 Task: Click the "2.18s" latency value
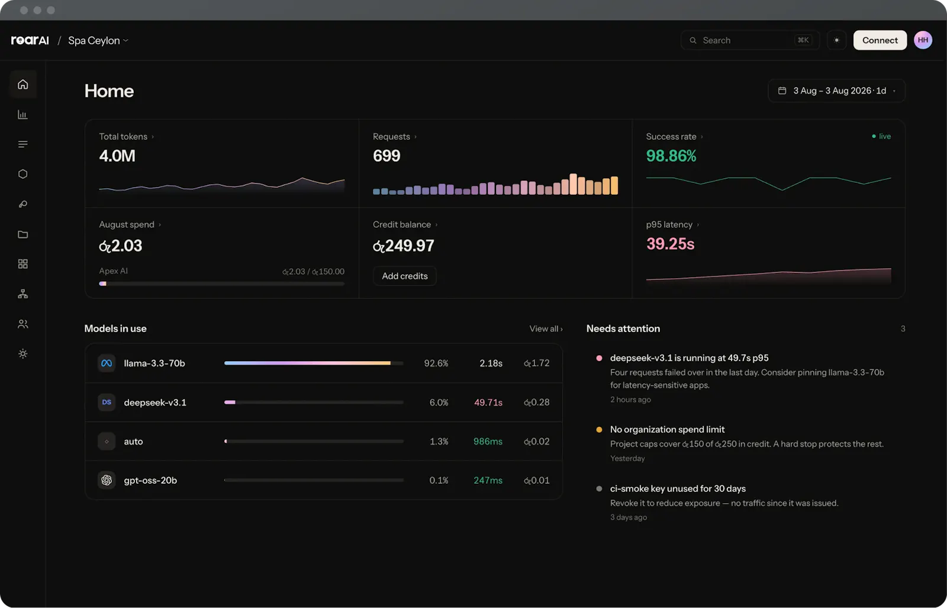coord(491,363)
